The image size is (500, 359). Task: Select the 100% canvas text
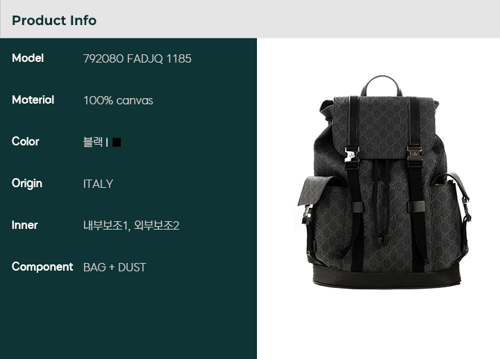point(118,101)
